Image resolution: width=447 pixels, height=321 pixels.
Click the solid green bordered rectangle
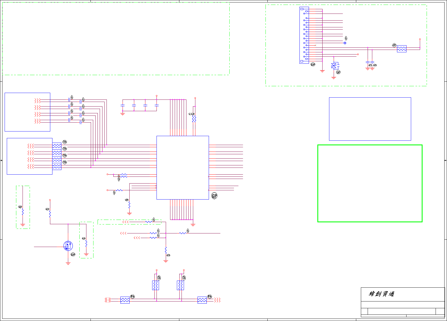(370, 183)
